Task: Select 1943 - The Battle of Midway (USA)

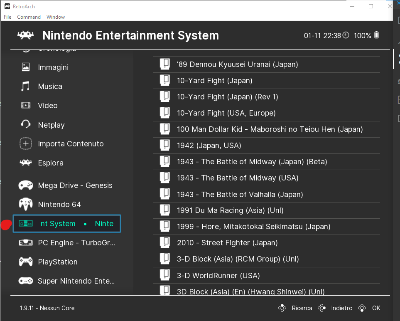Action: click(x=266, y=178)
